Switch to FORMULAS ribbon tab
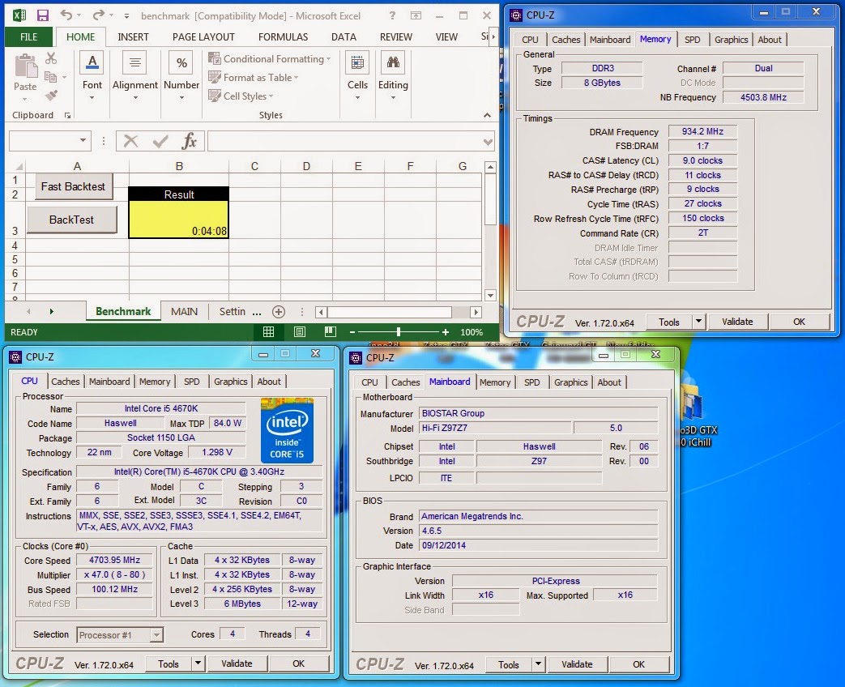The image size is (845, 687). click(283, 36)
